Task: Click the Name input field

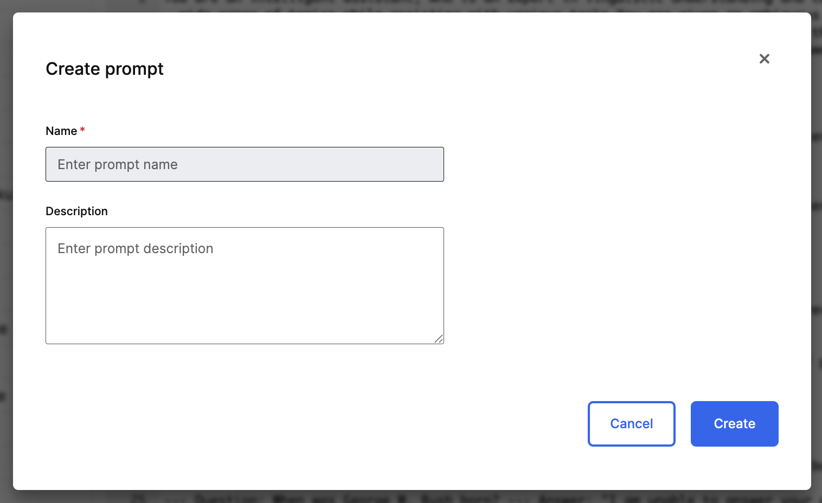Action: [245, 164]
